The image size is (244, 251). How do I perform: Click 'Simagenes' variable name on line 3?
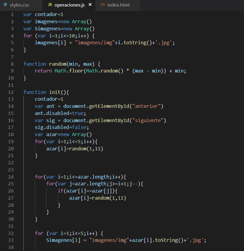coord(48,29)
